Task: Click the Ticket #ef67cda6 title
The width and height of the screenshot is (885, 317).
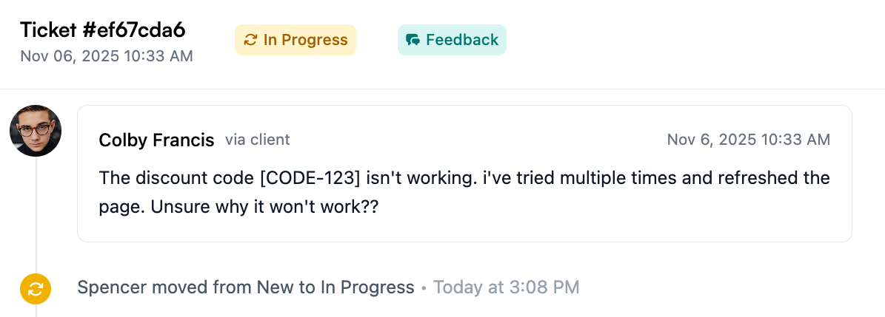Action: (x=102, y=30)
